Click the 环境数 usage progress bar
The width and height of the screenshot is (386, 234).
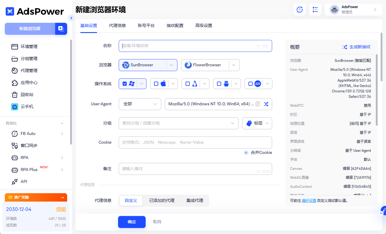[36, 219]
